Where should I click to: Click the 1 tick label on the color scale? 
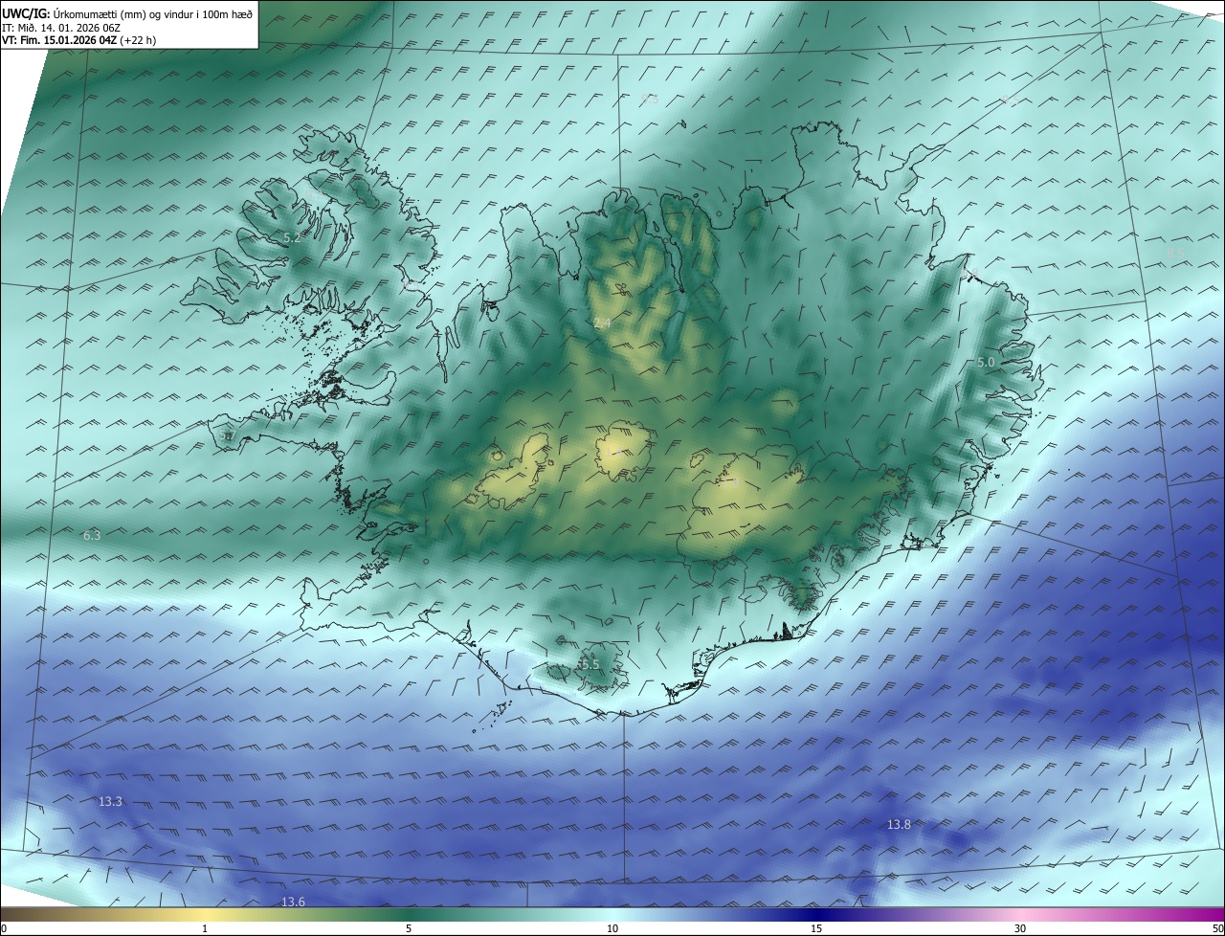pos(205,928)
